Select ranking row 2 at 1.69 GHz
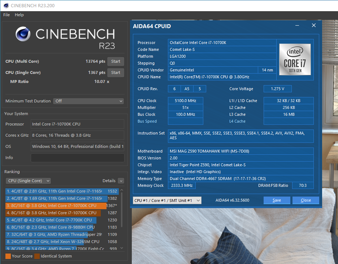The width and height of the screenshot is (338, 264). (x=62, y=198)
